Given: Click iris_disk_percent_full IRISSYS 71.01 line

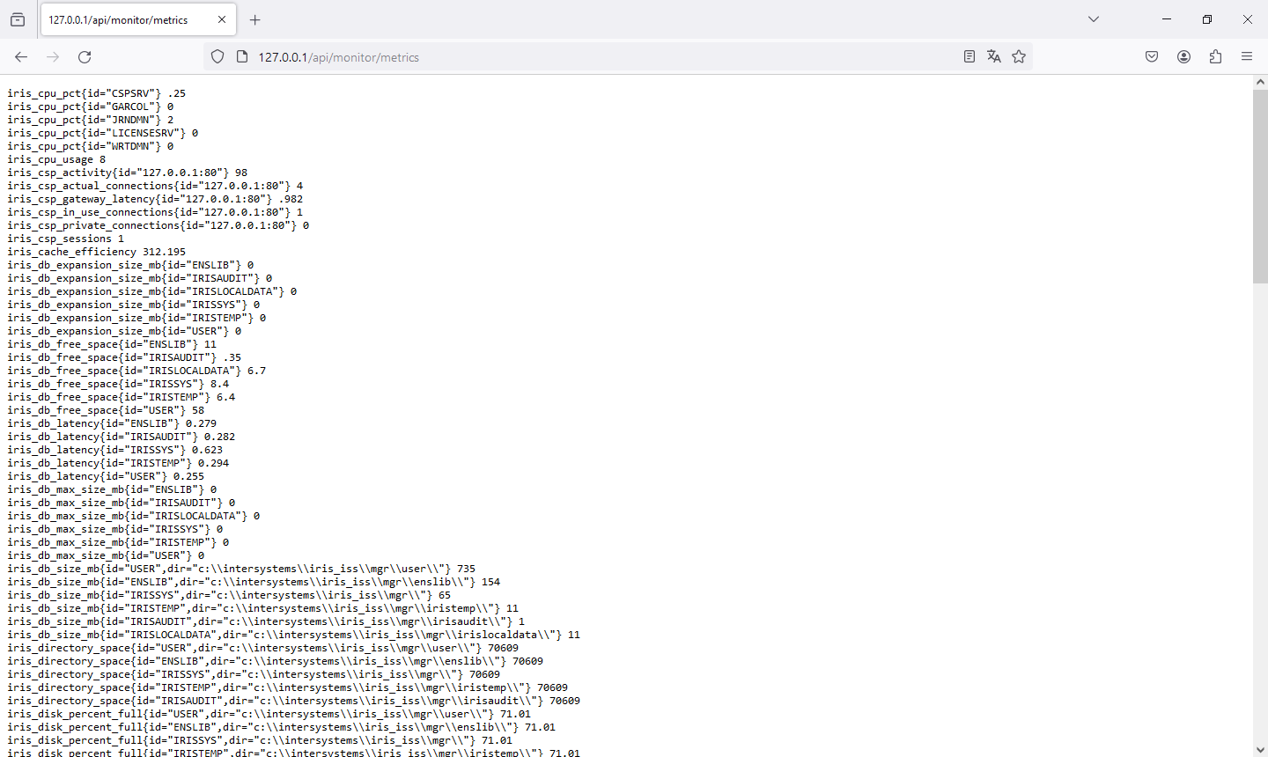Looking at the screenshot, I should pos(260,740).
